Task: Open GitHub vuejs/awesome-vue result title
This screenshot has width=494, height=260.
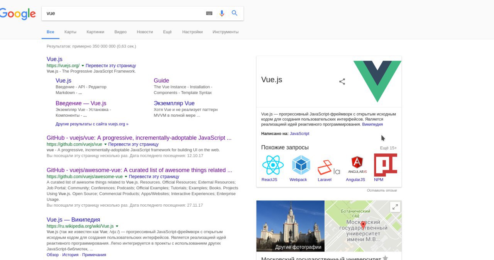Action: (x=139, y=170)
